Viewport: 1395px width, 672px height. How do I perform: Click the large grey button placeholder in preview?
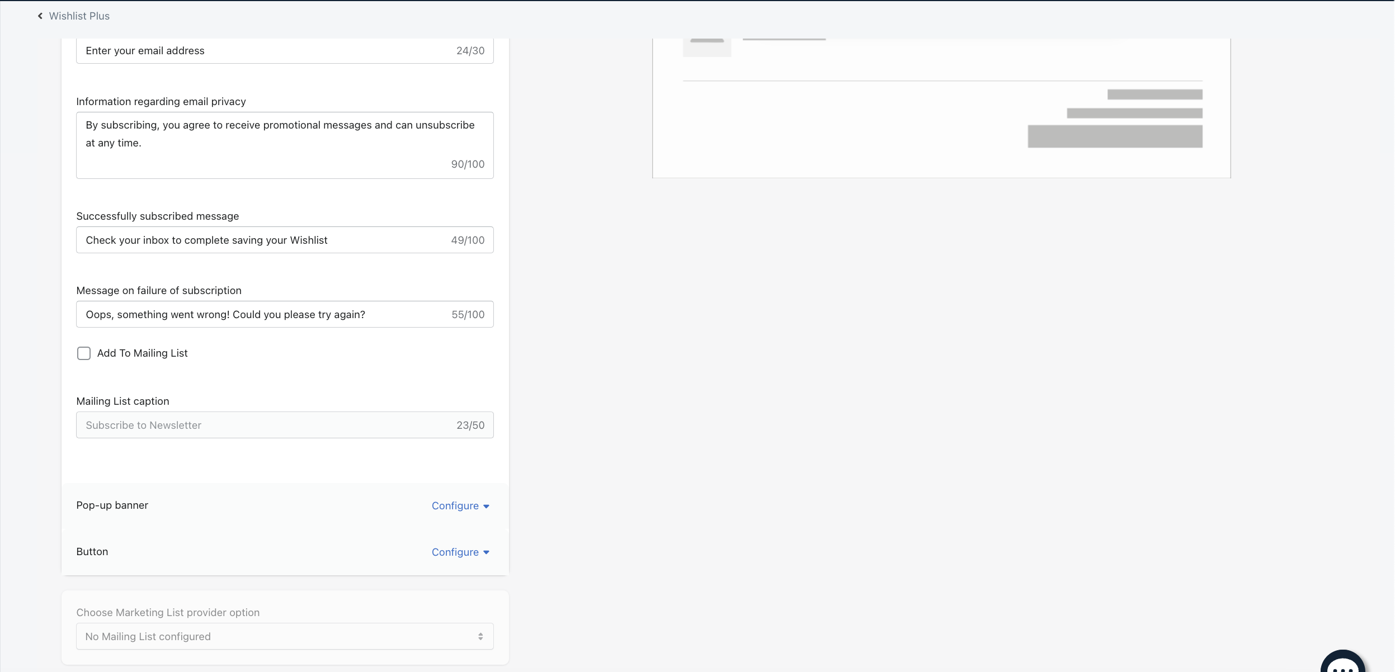[x=1115, y=136]
